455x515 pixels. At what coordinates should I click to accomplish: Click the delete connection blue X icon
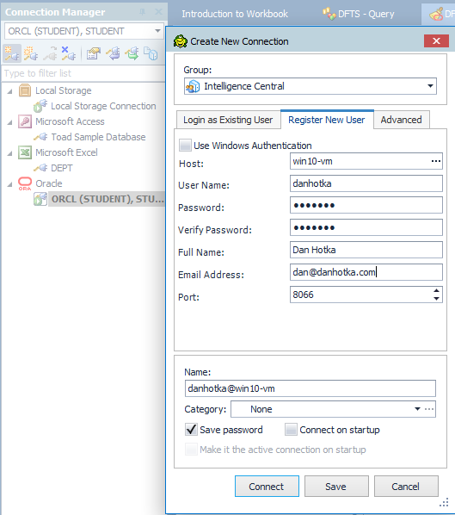69,53
